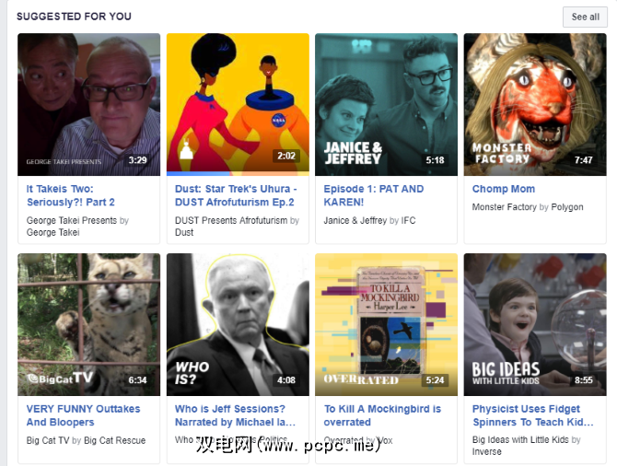Click the 5:18 duration badge
Viewport: 617px width, 466px height.
[435, 160]
